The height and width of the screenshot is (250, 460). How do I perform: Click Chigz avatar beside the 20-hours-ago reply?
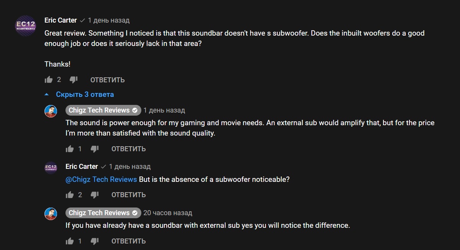(51, 214)
